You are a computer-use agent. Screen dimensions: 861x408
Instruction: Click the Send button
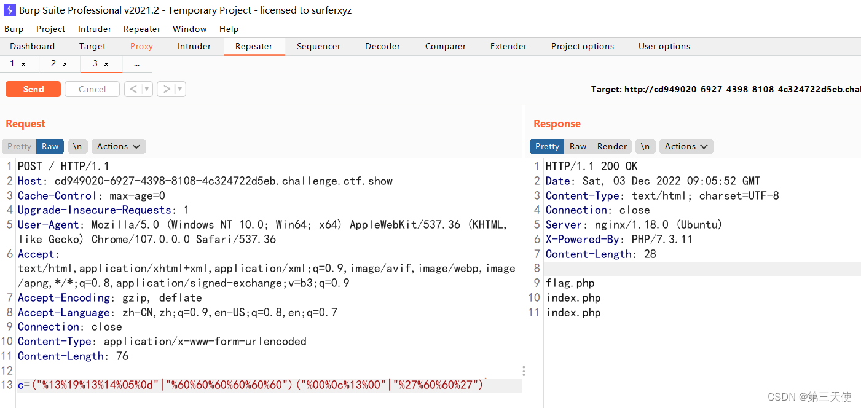(33, 89)
